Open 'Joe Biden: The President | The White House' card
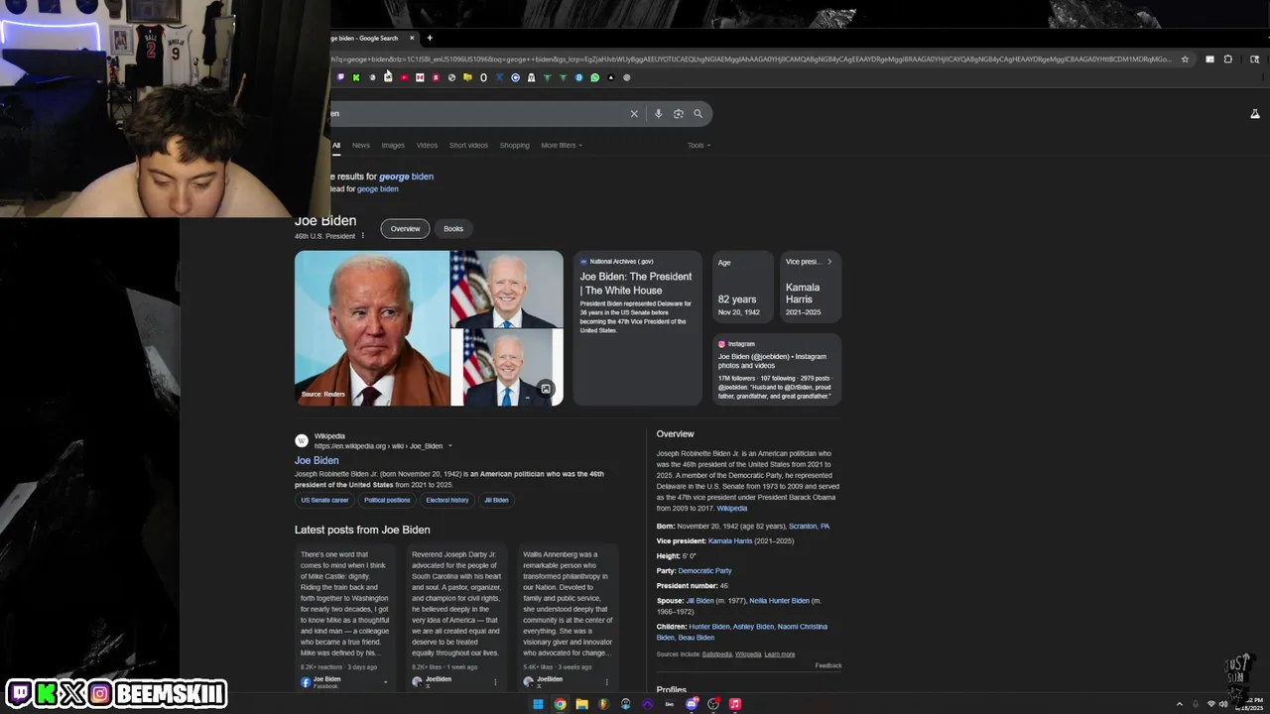Image resolution: width=1270 pixels, height=714 pixels. pyautogui.click(x=637, y=328)
